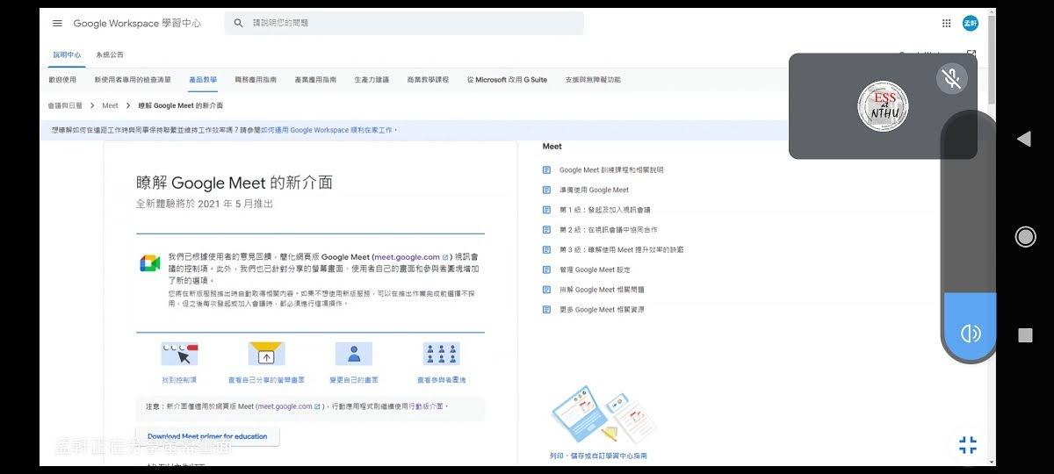Tap the Android recents square button

point(1024,334)
